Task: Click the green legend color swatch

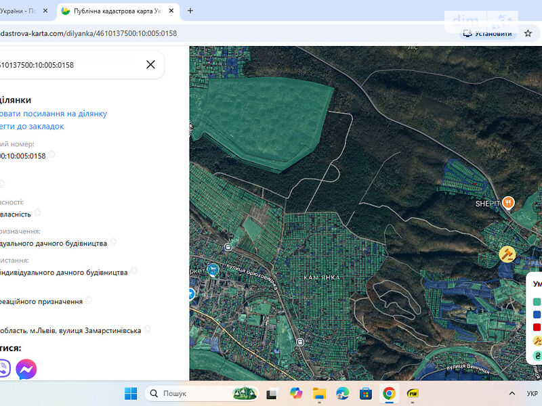Action: tap(537, 302)
